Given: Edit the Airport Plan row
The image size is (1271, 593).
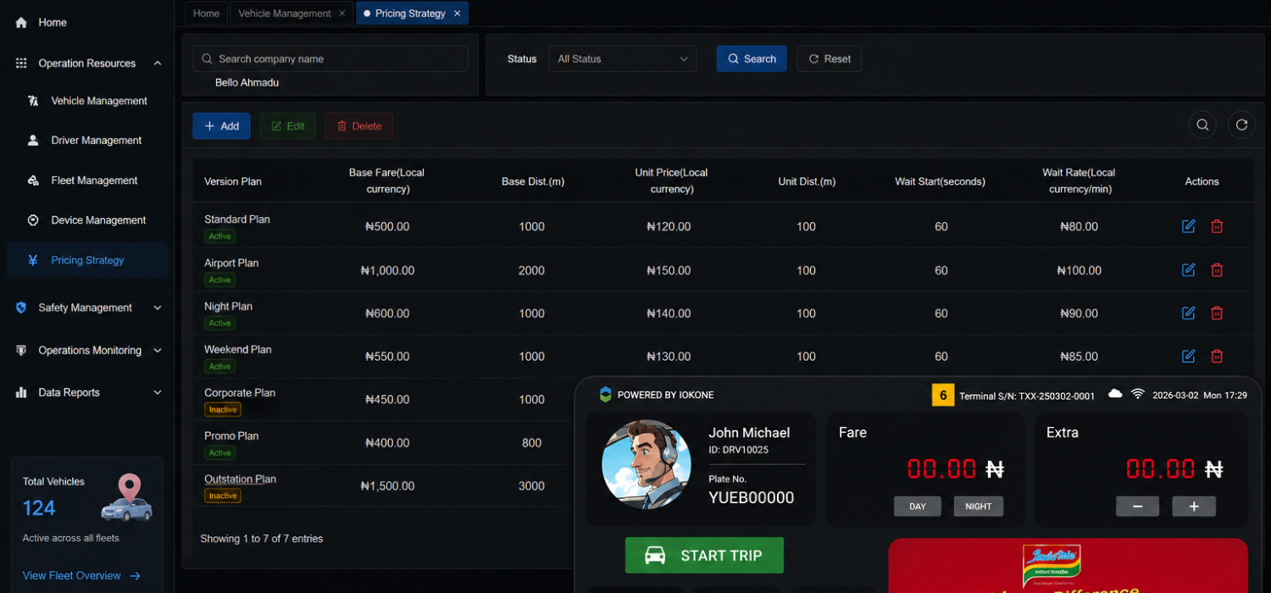Looking at the screenshot, I should coord(1189,269).
